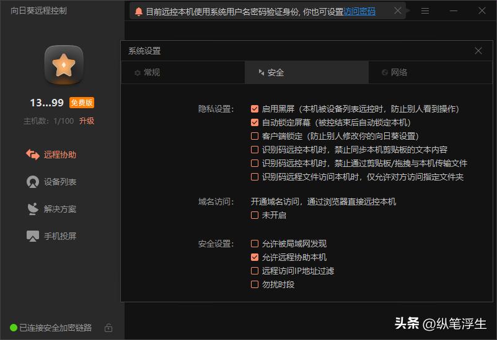
Task: Click the 免费版 badge
Action: (x=82, y=103)
